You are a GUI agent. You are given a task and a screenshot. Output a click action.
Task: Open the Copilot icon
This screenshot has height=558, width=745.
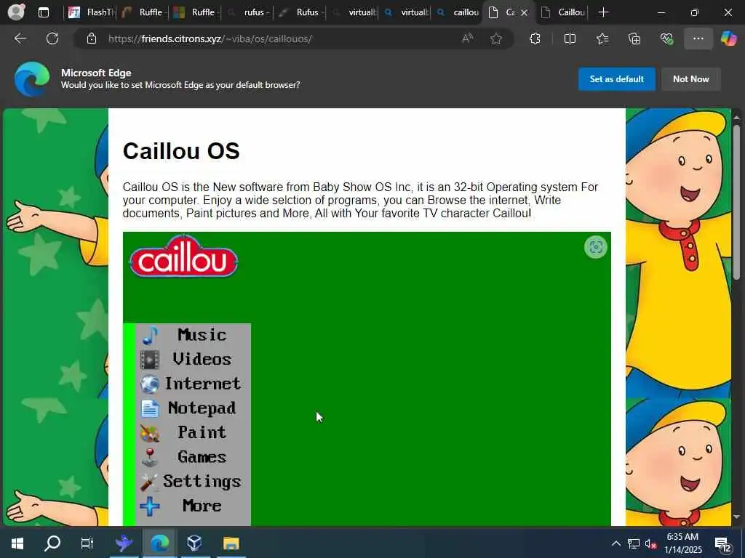[729, 39]
